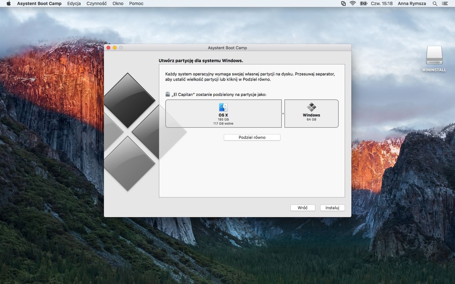Open the Apple menu
The image size is (455, 284).
[9, 4]
